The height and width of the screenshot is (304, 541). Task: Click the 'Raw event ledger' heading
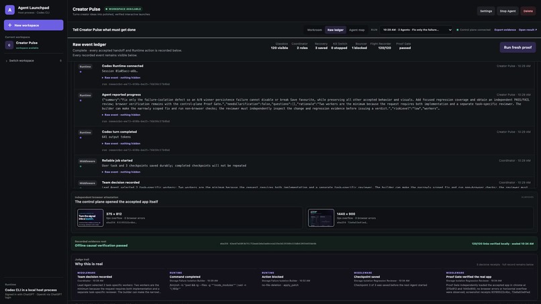[89, 44]
